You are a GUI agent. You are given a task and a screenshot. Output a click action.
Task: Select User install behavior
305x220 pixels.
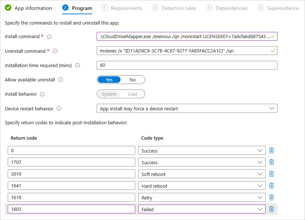(133, 94)
